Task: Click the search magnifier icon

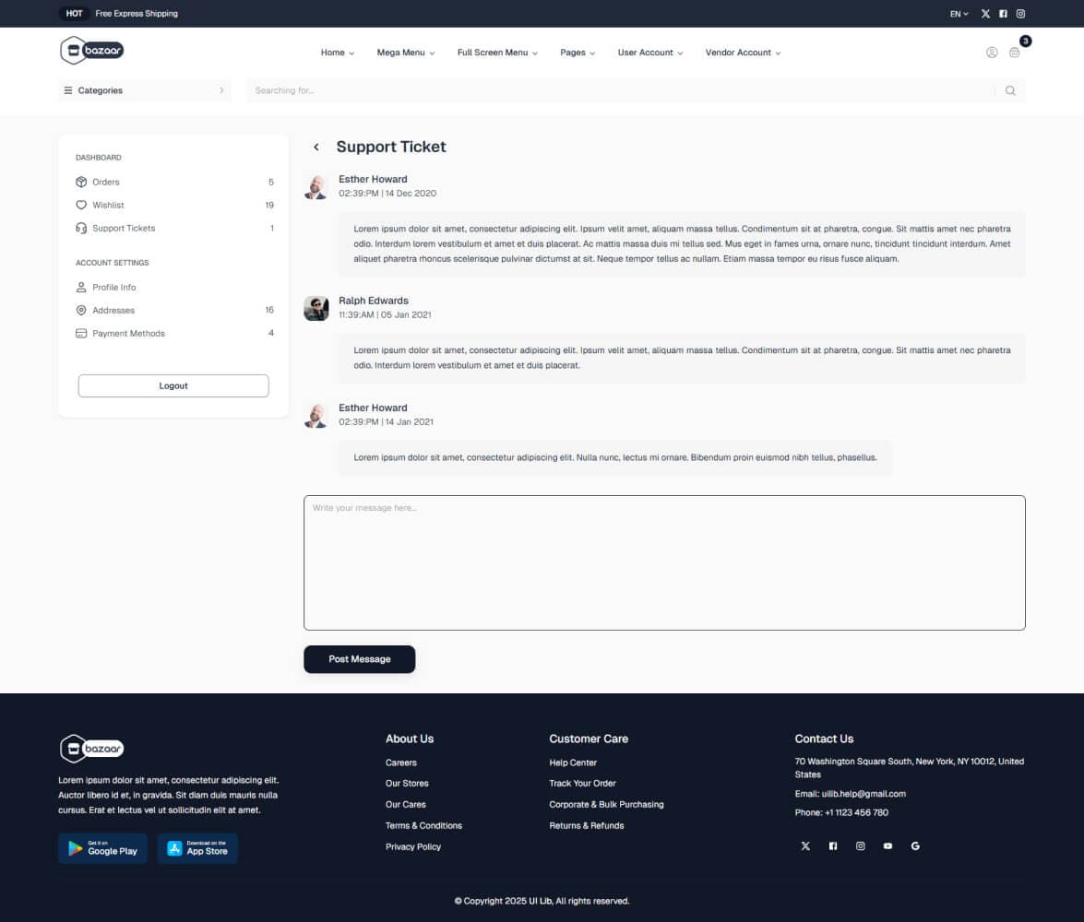Action: pos(1009,90)
